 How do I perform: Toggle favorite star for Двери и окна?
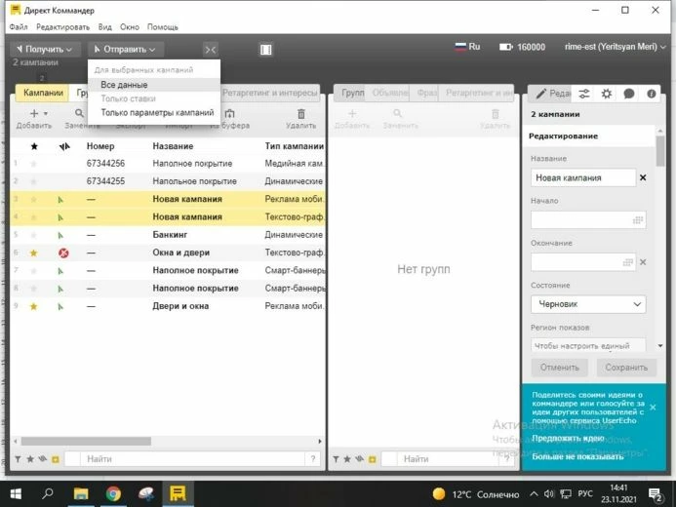point(33,306)
